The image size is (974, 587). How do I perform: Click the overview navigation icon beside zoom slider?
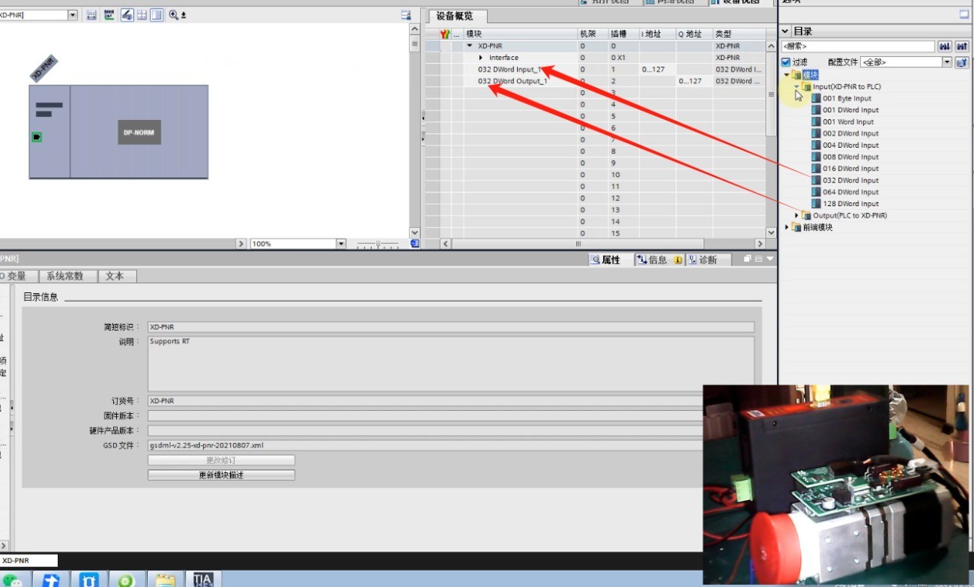coord(415,244)
